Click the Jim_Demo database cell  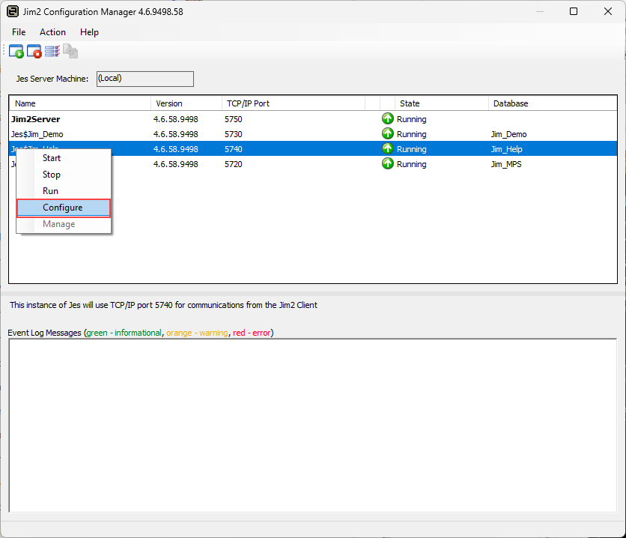click(508, 134)
